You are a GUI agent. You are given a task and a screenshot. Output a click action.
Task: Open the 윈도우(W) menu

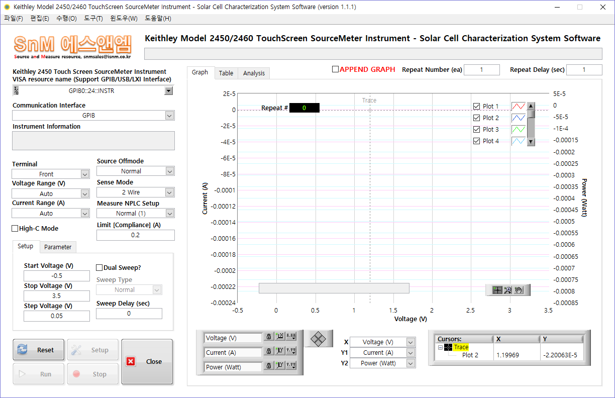click(124, 19)
